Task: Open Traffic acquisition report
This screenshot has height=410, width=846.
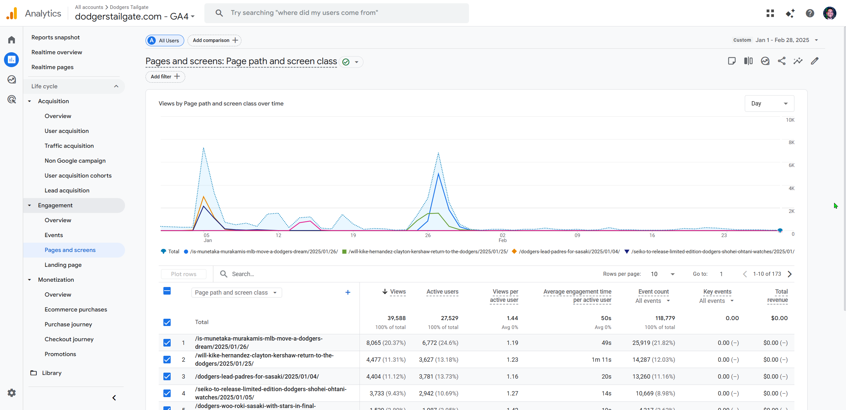Action: point(69,146)
